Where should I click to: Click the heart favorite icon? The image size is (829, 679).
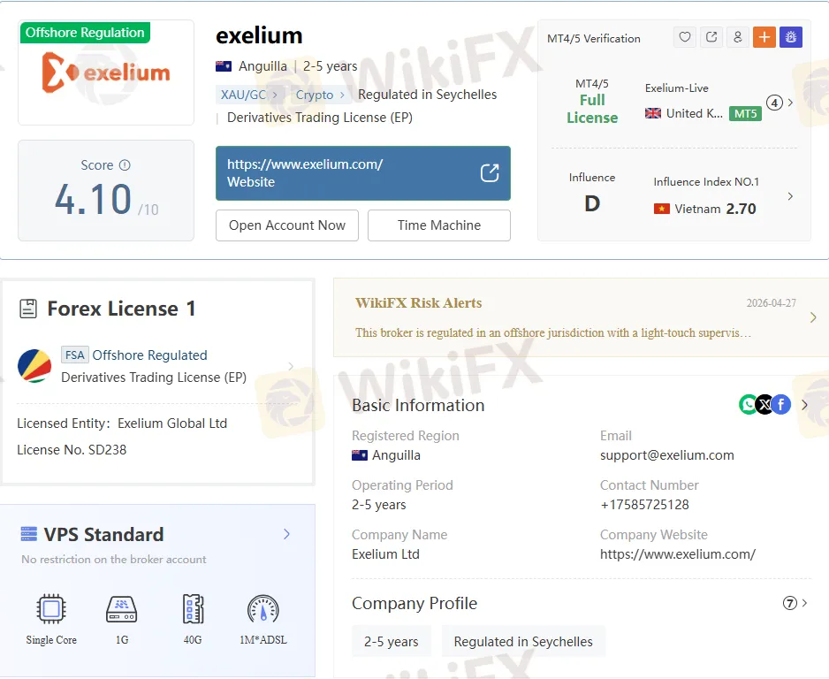pyautogui.click(x=685, y=37)
